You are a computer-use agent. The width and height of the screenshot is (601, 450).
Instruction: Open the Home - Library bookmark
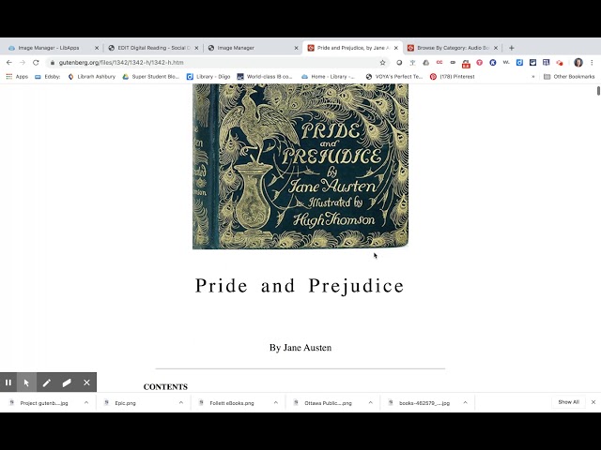point(328,77)
